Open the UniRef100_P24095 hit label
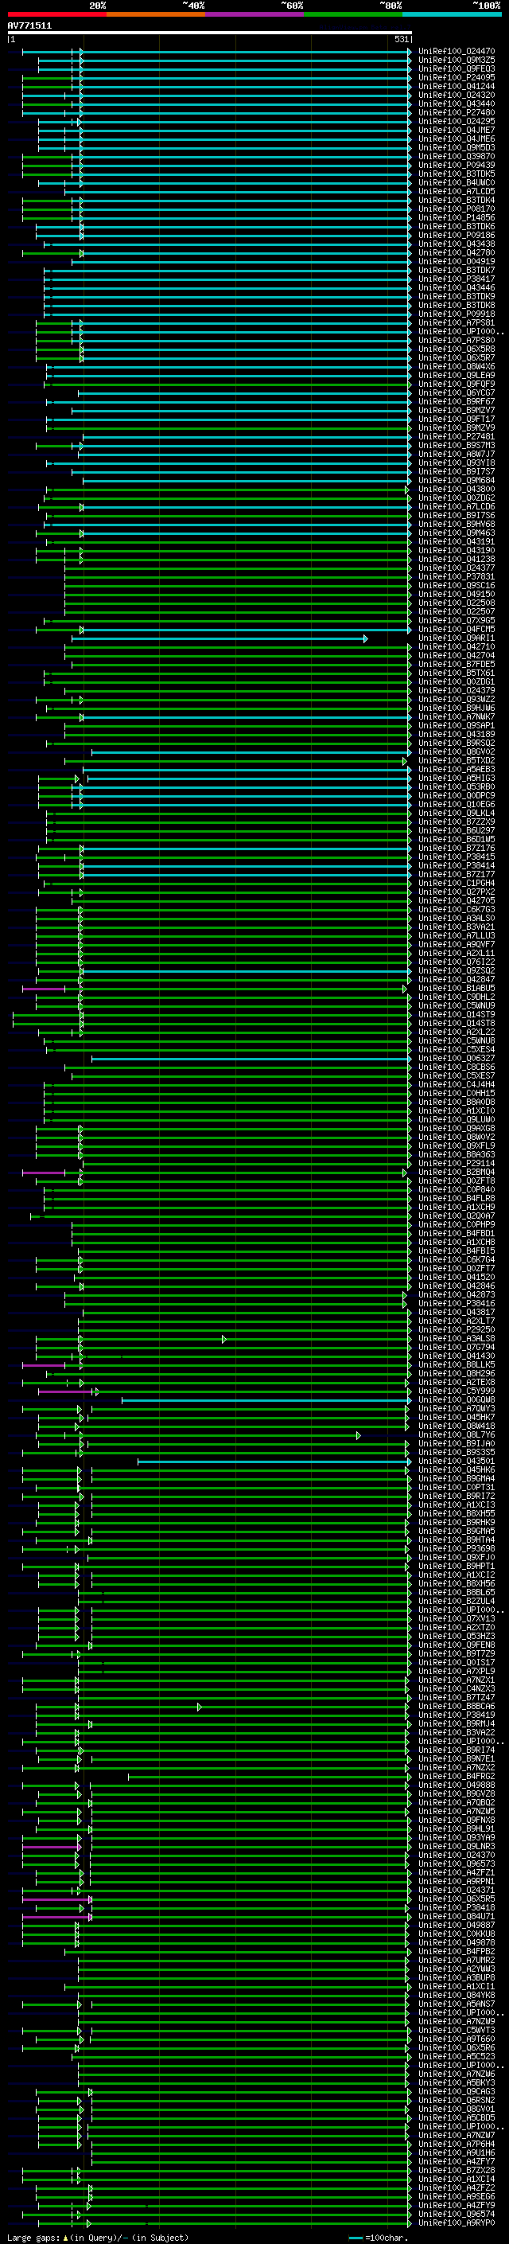This screenshot has width=509, height=2244. pos(457,77)
